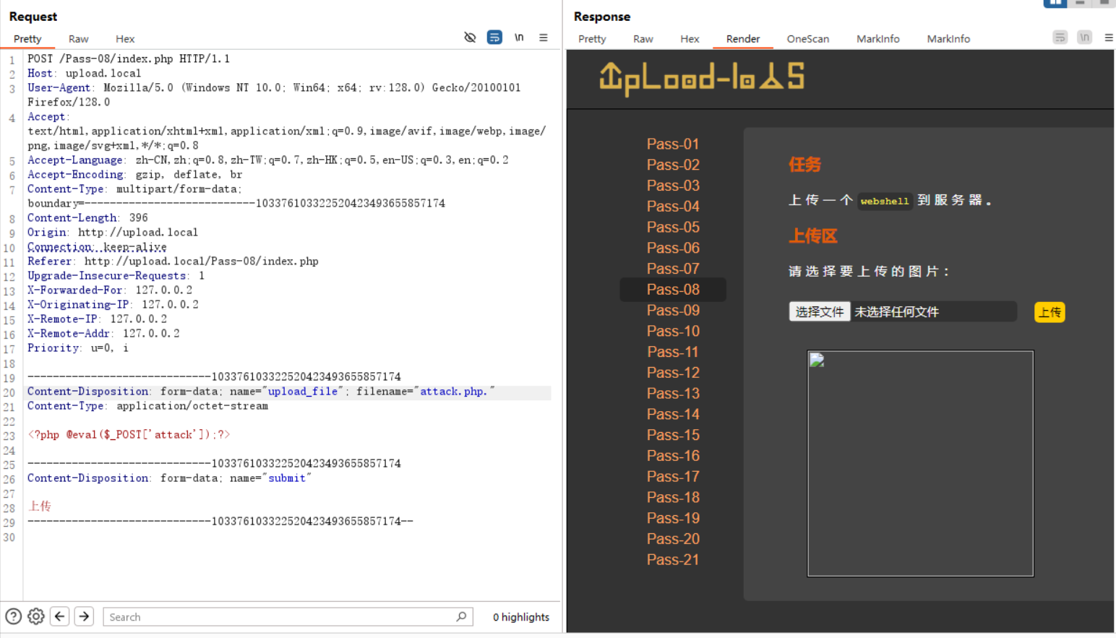Toggle the line wrap icon in Request panel

point(494,38)
